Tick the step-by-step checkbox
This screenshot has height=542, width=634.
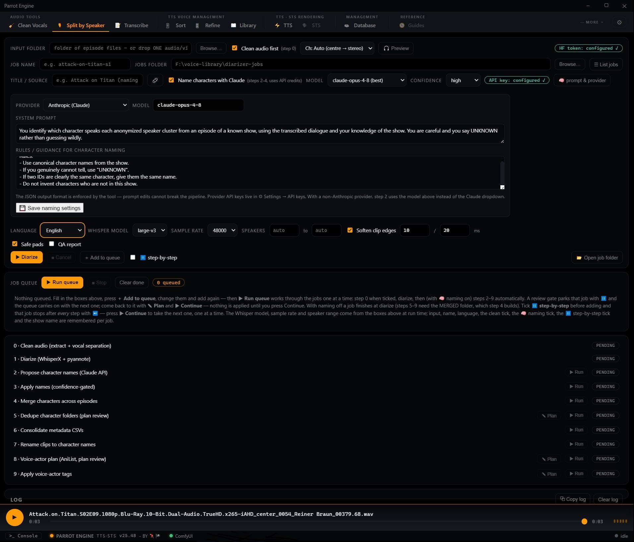(133, 257)
